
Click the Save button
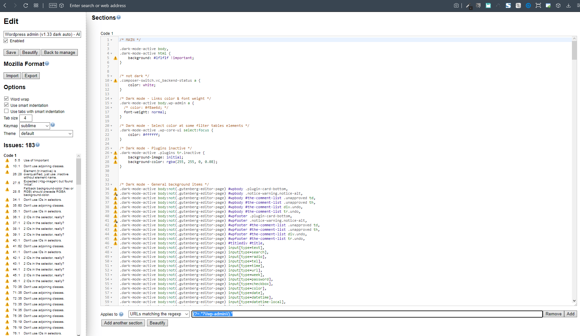(11, 53)
